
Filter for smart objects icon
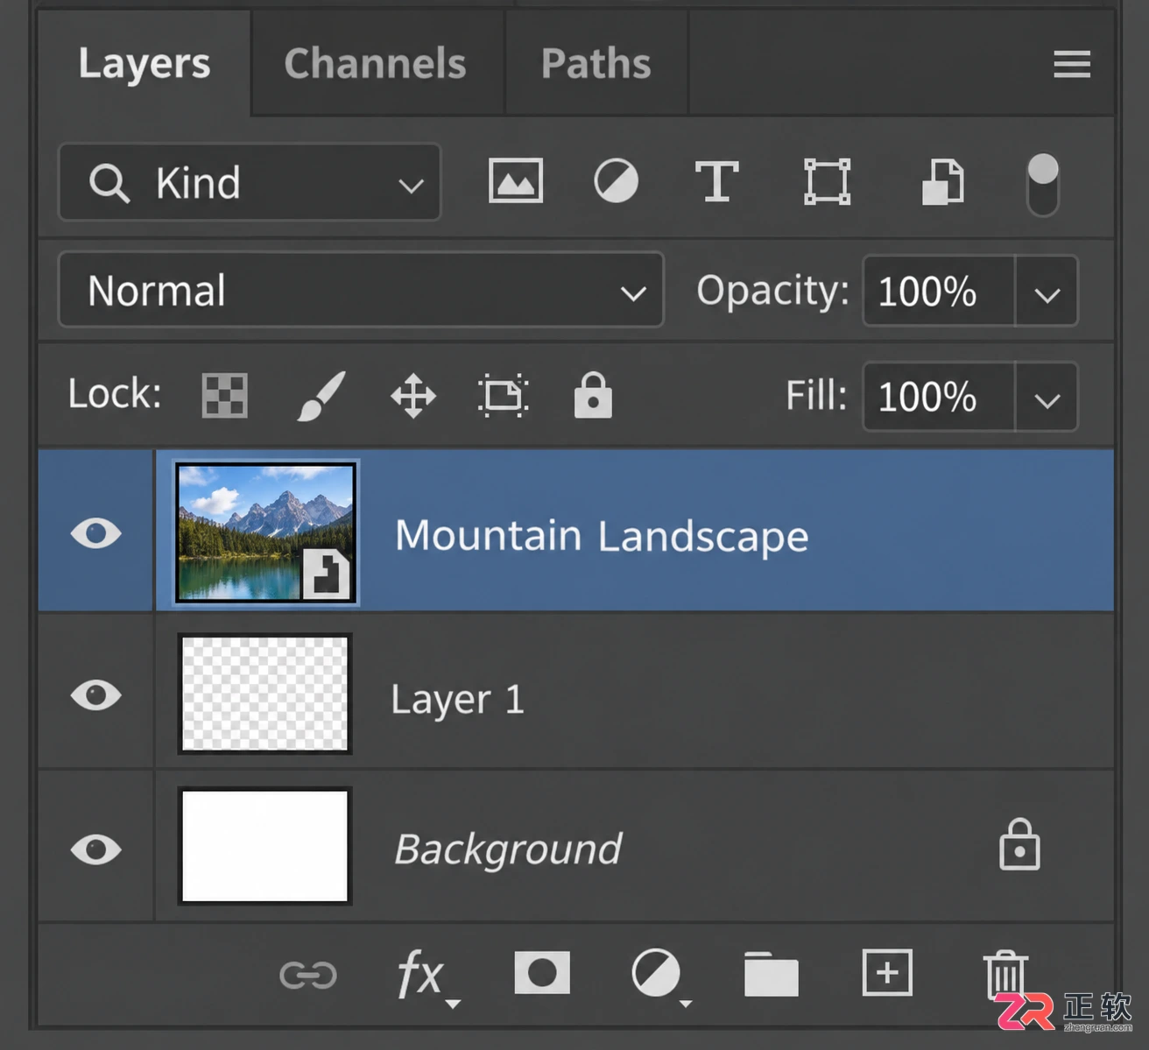942,181
